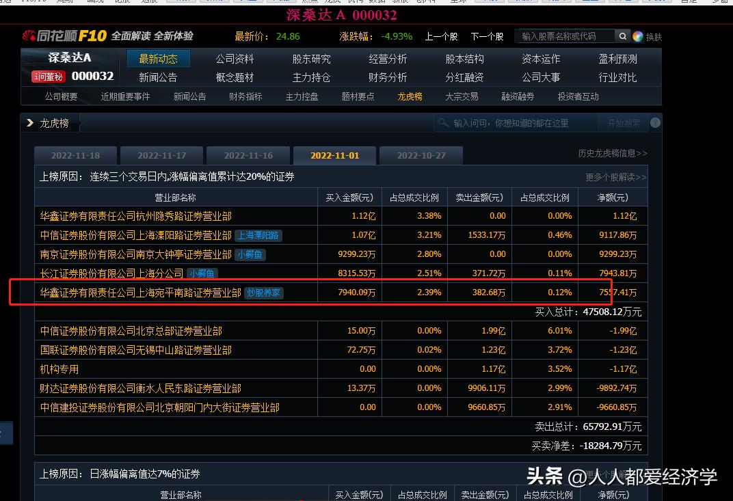
Task: Click the 龙虎榜 section arrow icon
Action: coord(30,122)
